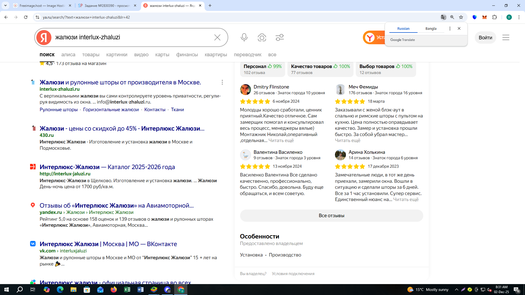
Task: Open camera image search icon
Action: (x=262, y=37)
